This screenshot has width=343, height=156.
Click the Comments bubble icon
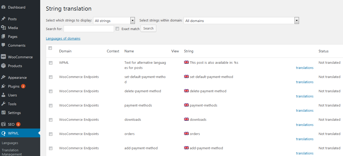pyautogui.click(x=3, y=45)
